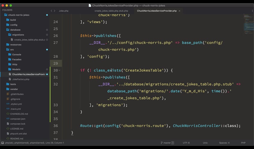Open JokeFactory.php from sidebar

(x=21, y=79)
